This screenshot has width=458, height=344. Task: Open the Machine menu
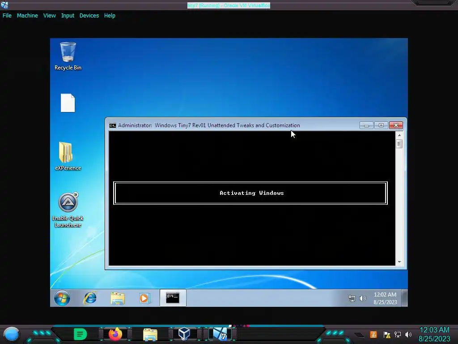coord(27,16)
